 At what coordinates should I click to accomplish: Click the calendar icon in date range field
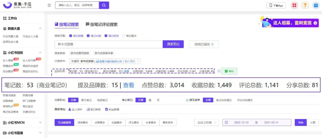coord(226,123)
